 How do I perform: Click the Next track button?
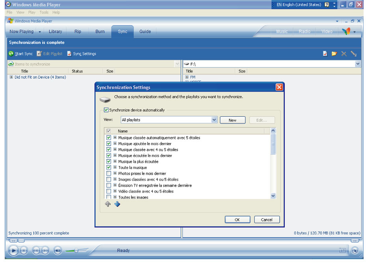45,251
